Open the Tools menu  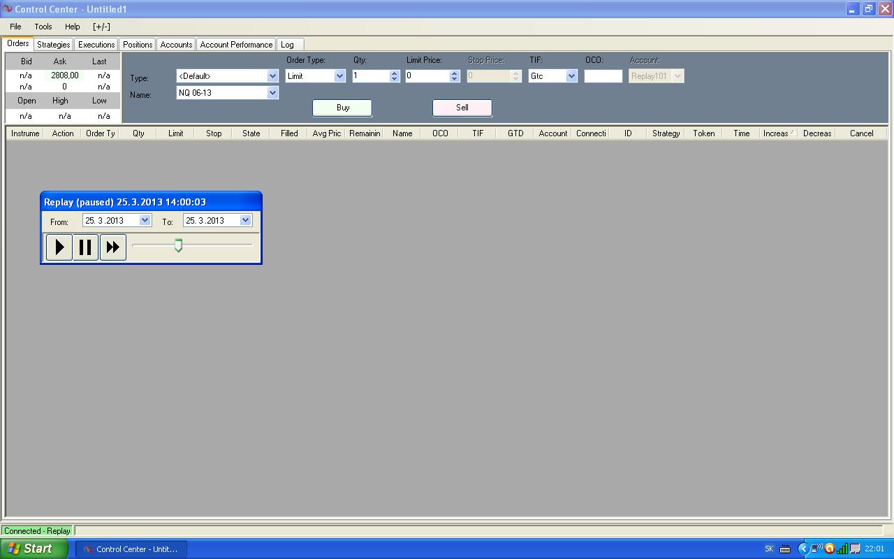[43, 27]
